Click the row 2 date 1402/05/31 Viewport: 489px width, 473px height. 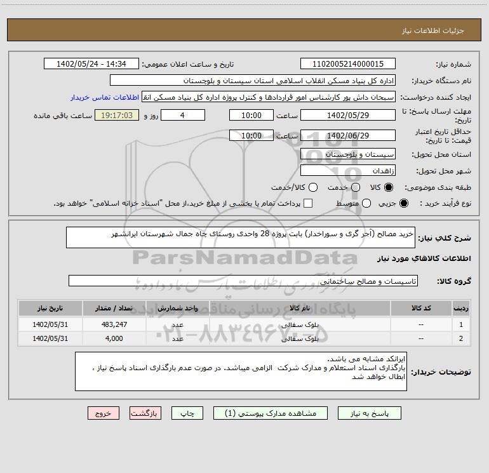pos(50,338)
